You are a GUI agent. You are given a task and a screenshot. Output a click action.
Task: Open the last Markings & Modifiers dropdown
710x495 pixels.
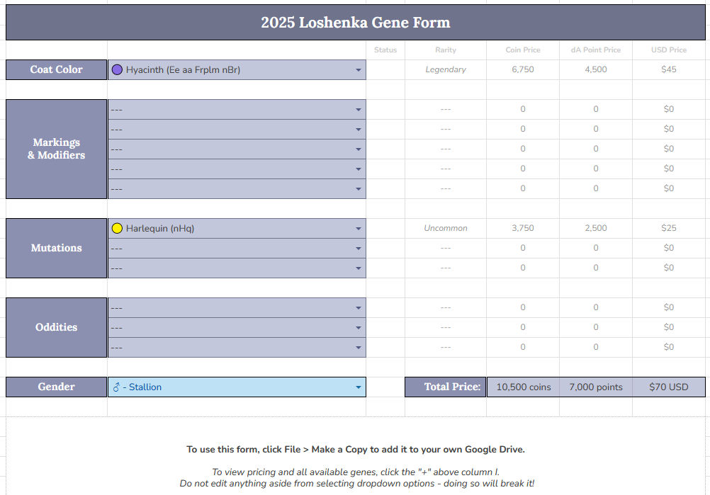359,189
